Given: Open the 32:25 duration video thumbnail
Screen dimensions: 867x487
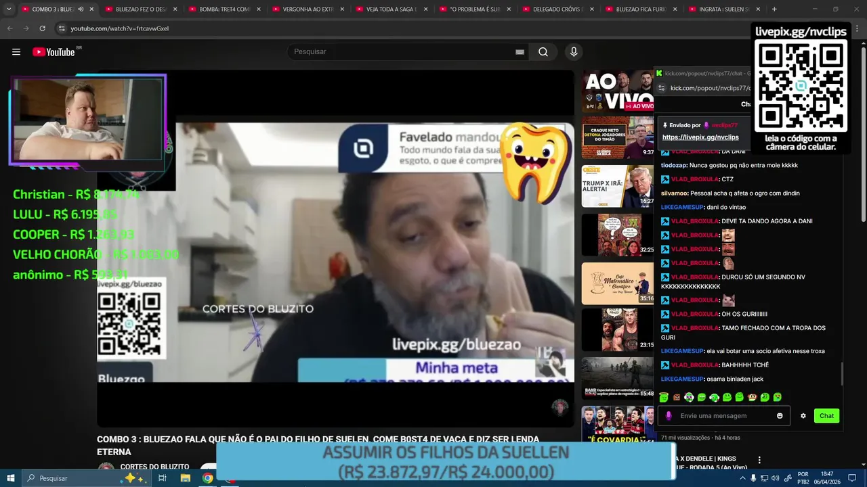Looking at the screenshot, I should (x=618, y=235).
